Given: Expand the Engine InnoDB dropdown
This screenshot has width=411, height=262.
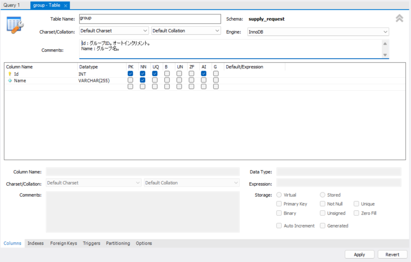Looking at the screenshot, I should pyautogui.click(x=318, y=32).
